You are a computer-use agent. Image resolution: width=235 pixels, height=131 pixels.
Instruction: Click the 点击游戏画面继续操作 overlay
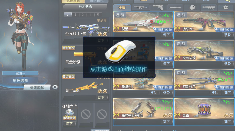click(119, 57)
